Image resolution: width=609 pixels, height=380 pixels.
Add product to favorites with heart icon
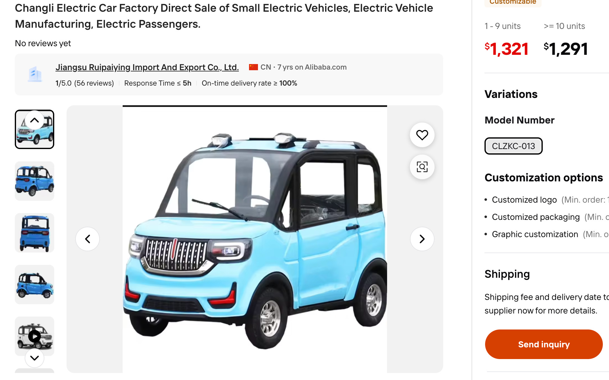422,135
